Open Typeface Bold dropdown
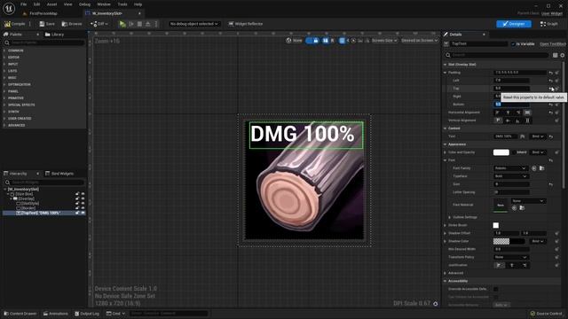Image resolution: width=568 pixels, height=319 pixels. (510, 176)
